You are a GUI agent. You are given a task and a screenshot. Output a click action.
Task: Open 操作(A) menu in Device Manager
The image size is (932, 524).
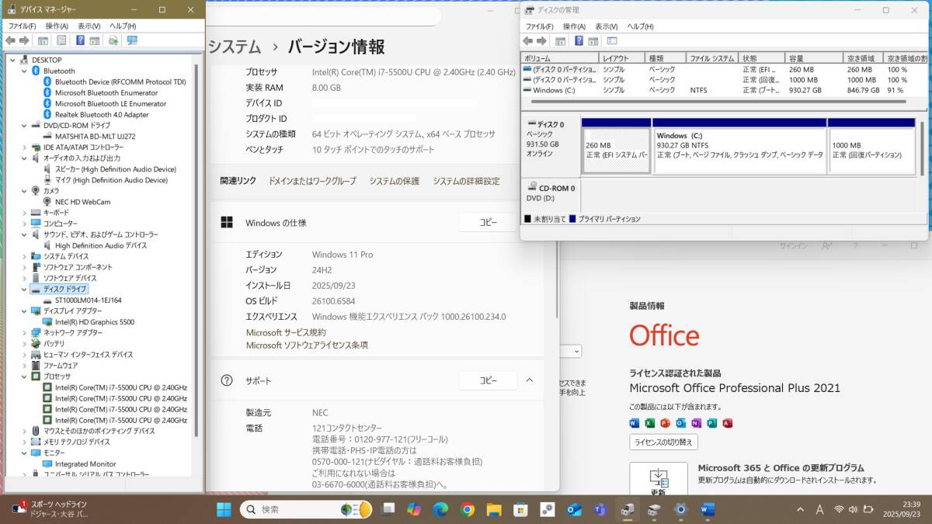pyautogui.click(x=57, y=26)
